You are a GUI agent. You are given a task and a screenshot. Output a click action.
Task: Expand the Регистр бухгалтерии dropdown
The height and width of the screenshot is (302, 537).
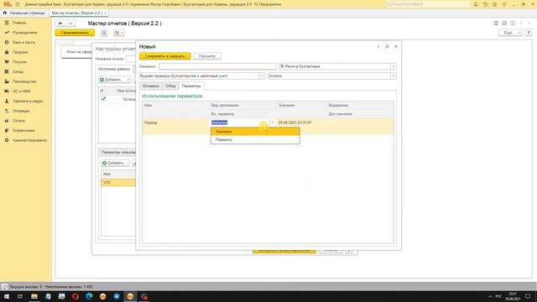click(x=394, y=66)
